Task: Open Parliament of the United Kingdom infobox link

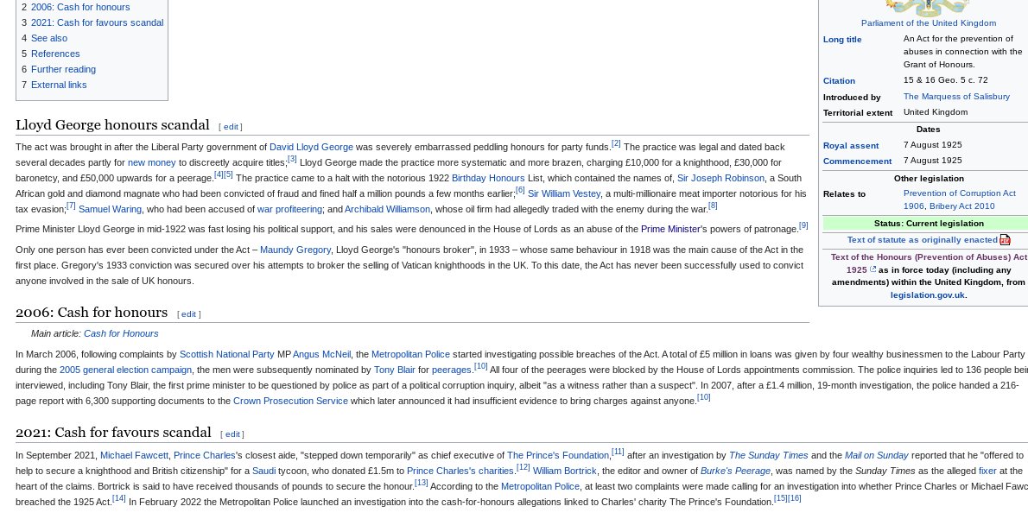Action: (929, 23)
